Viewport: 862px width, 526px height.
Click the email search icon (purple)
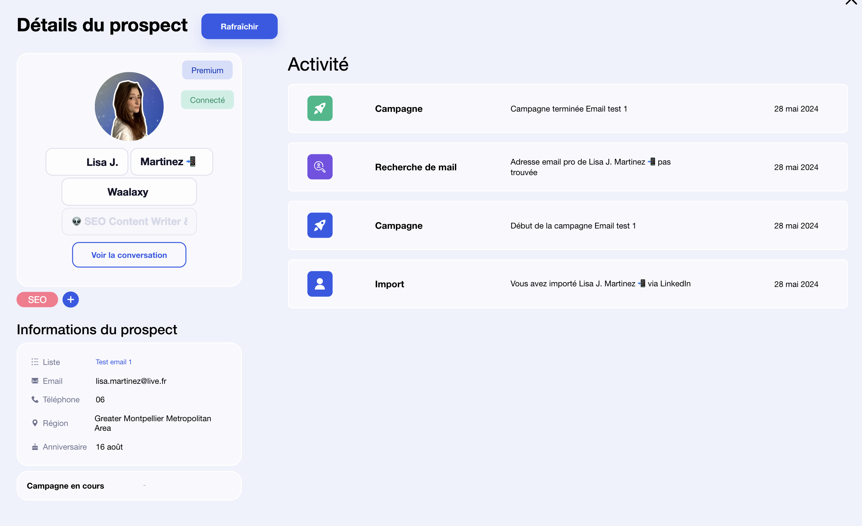[320, 166]
